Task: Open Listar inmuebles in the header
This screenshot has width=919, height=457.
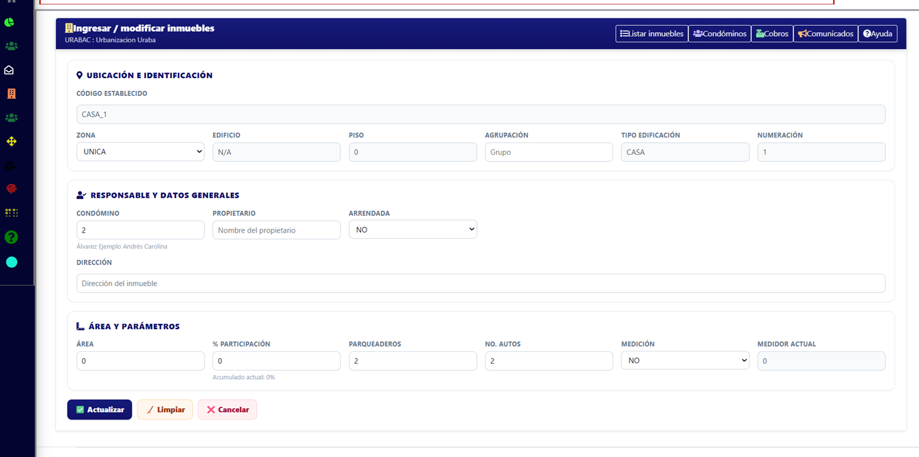Action: tap(651, 34)
